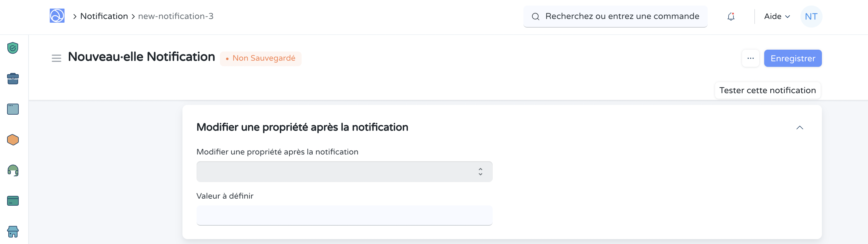
Task: Click the green card sidebar icon
Action: (x=13, y=201)
